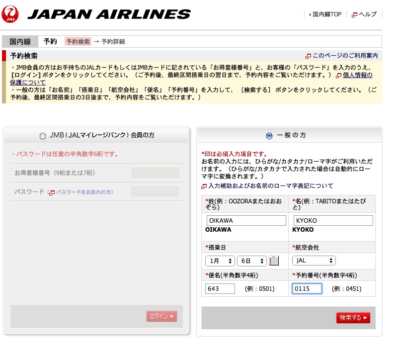Open the calendar date picker icon

pos(274,261)
